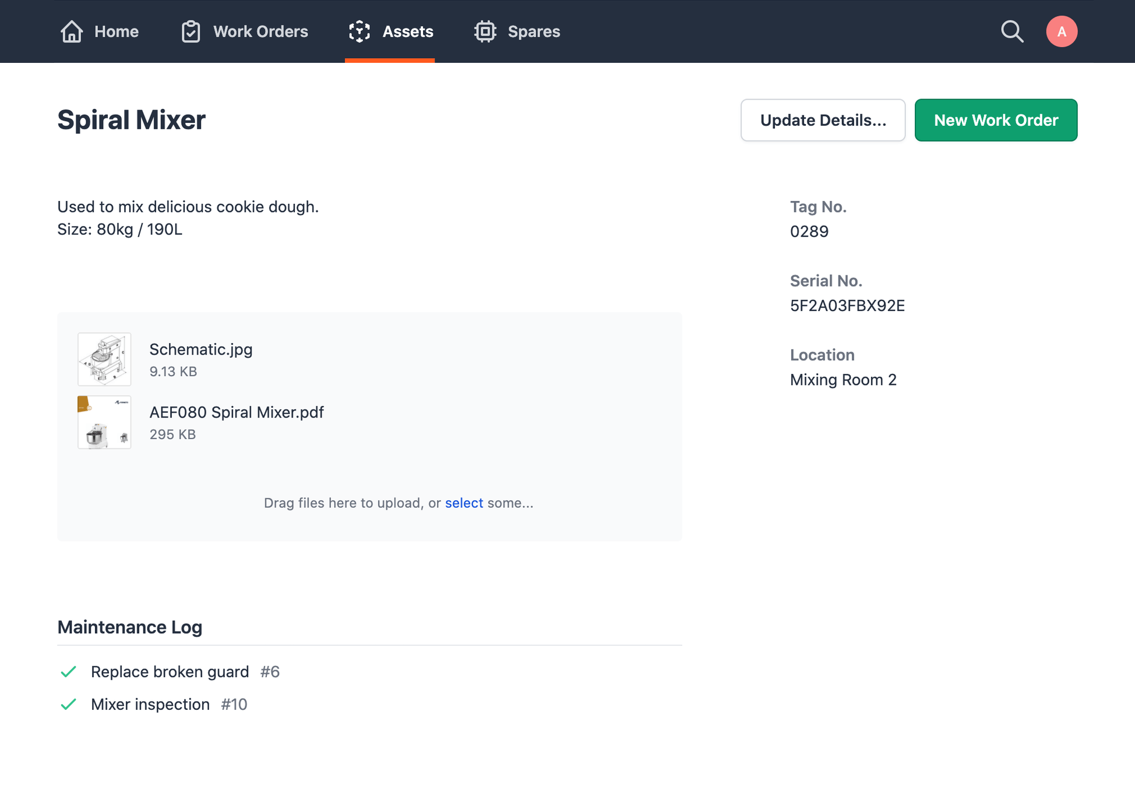Open the user avatar menu
The width and height of the screenshot is (1135, 792).
click(1061, 31)
